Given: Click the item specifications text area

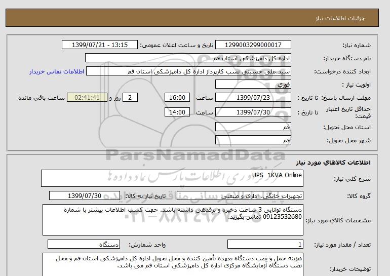Looking at the screenshot, I should click(x=173, y=220).
